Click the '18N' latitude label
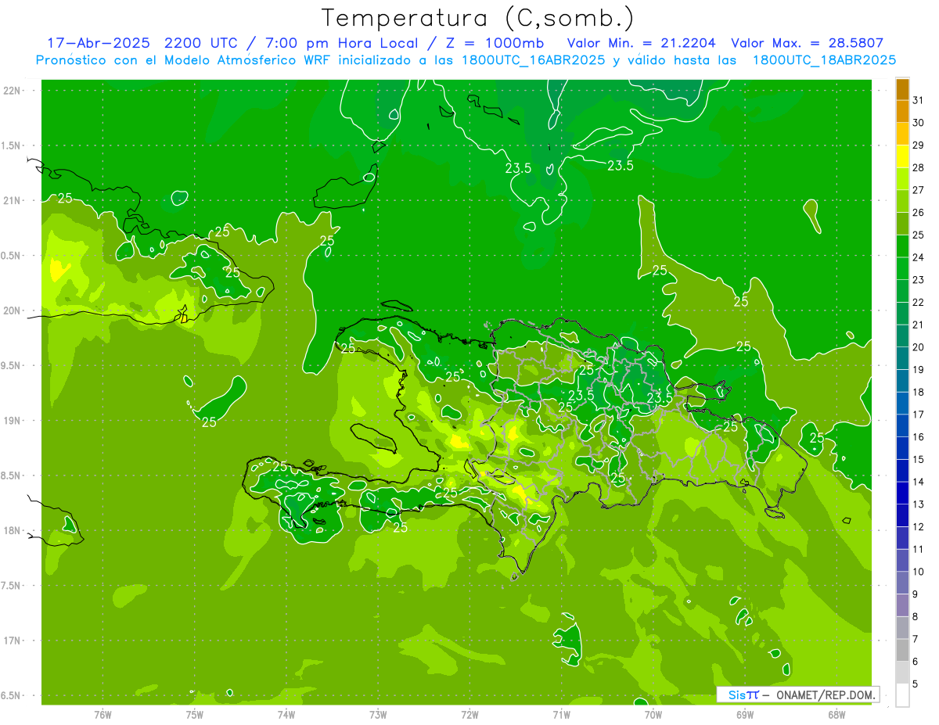The image size is (939, 725). click(12, 531)
